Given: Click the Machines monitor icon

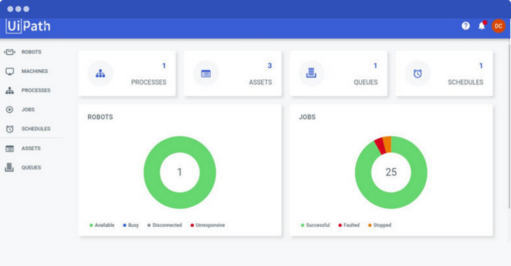Looking at the screenshot, I should (10, 71).
